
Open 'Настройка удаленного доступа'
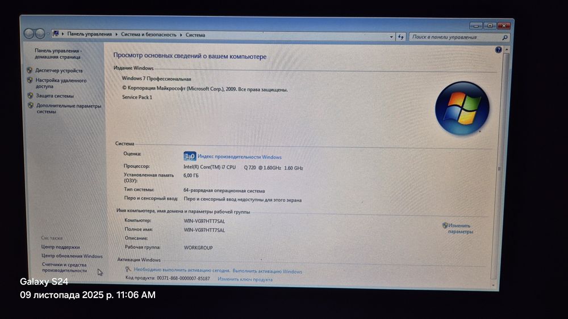click(61, 83)
